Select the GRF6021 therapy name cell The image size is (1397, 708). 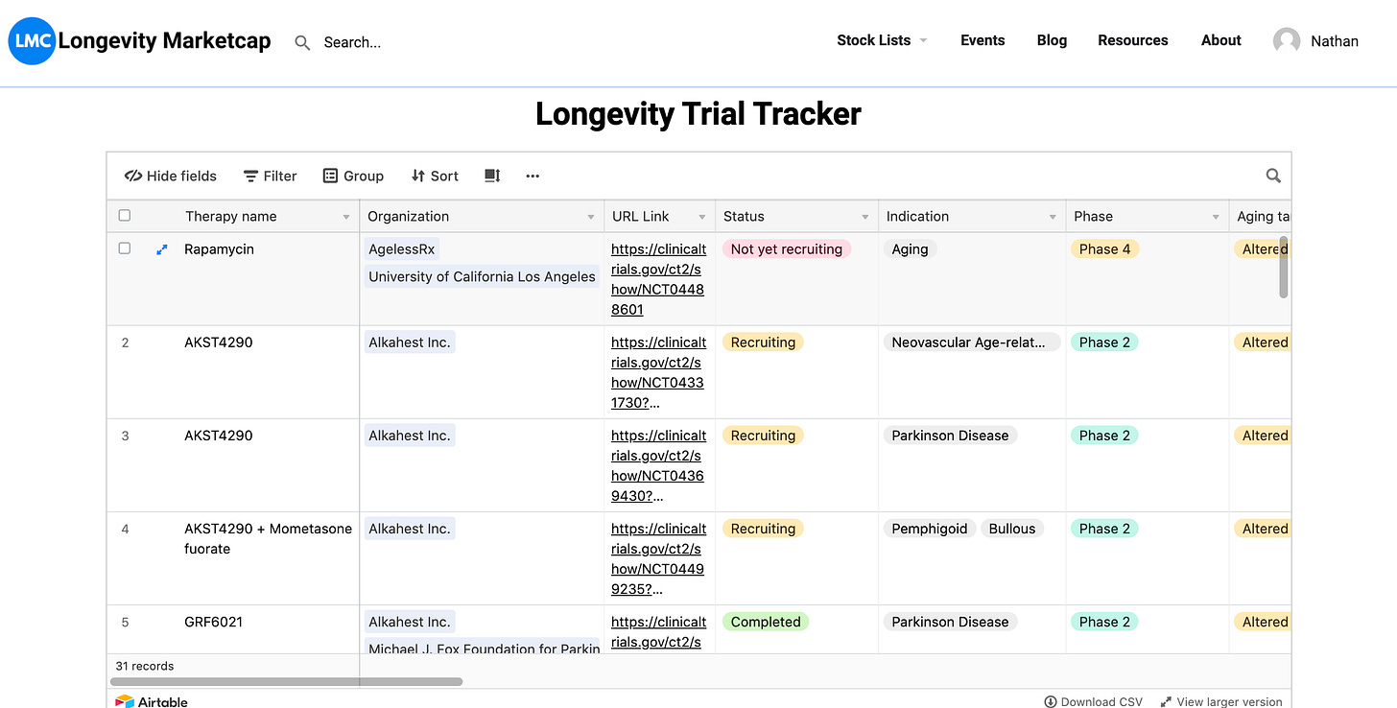coord(214,622)
